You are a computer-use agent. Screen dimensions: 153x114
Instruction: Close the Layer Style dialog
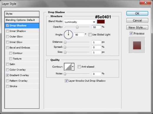pos(146,2)
